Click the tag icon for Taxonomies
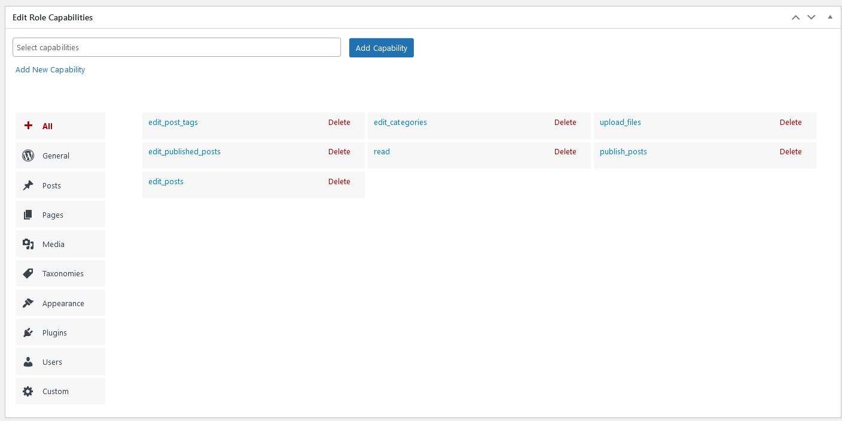The width and height of the screenshot is (842, 421). pos(28,273)
